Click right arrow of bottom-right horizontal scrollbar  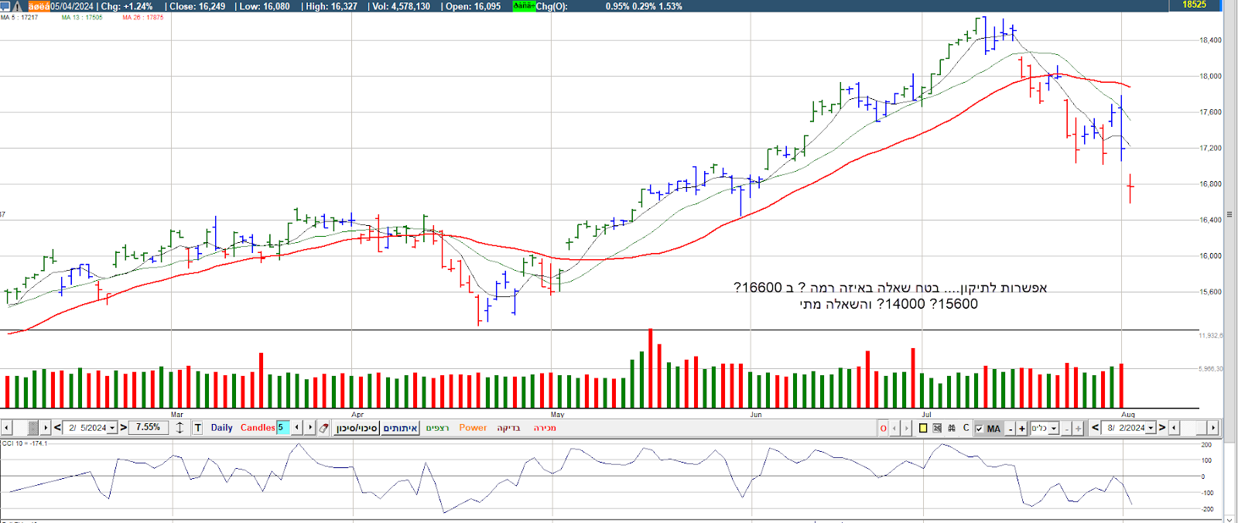coord(1212,428)
